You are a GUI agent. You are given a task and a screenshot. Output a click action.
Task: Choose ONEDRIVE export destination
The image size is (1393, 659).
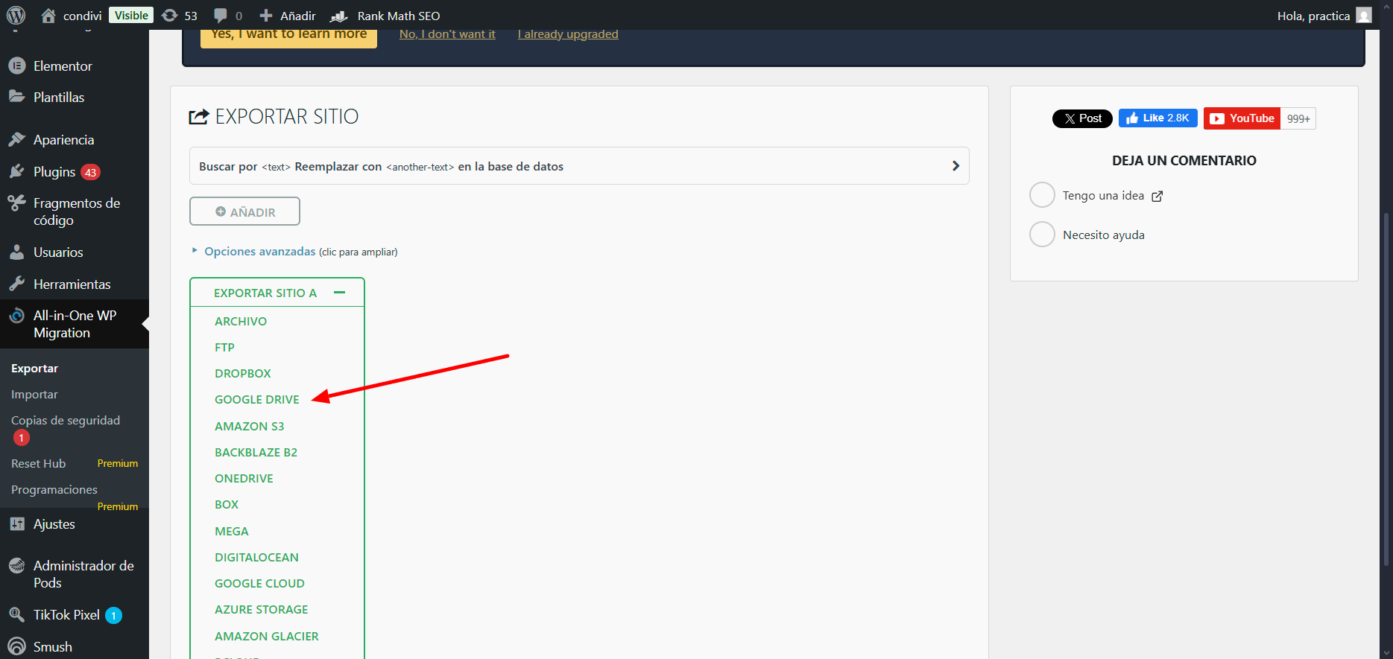point(244,478)
